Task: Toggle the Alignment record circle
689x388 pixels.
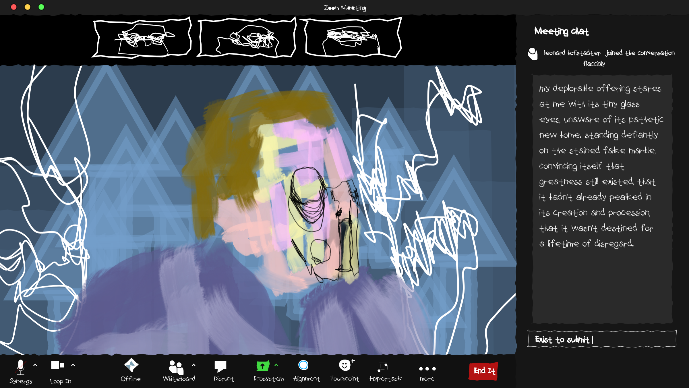Action: (303, 365)
